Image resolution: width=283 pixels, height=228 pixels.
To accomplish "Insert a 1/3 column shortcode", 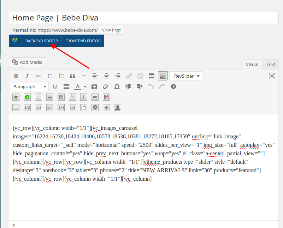I will [39, 108].
